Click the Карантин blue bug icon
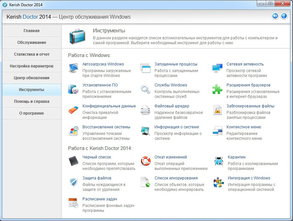Screen dimensions: 293x221 [218, 161]
